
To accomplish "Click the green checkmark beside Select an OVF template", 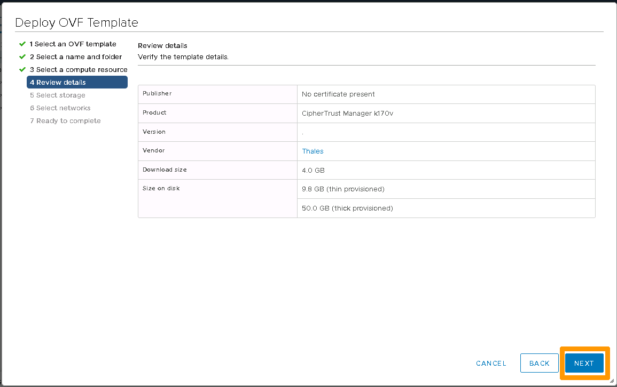I will (22, 44).
